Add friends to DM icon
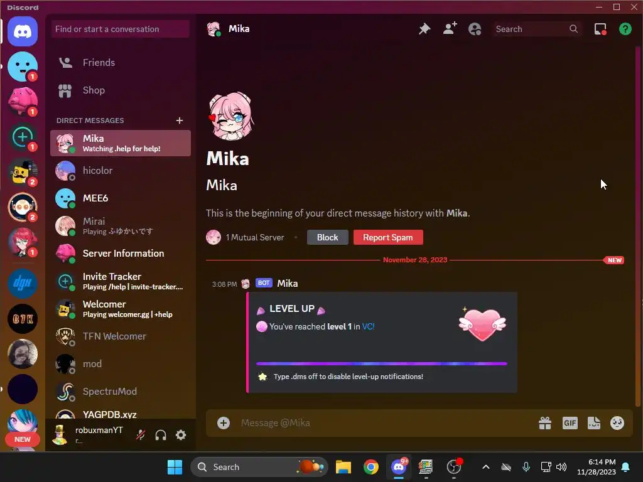 coord(450,29)
